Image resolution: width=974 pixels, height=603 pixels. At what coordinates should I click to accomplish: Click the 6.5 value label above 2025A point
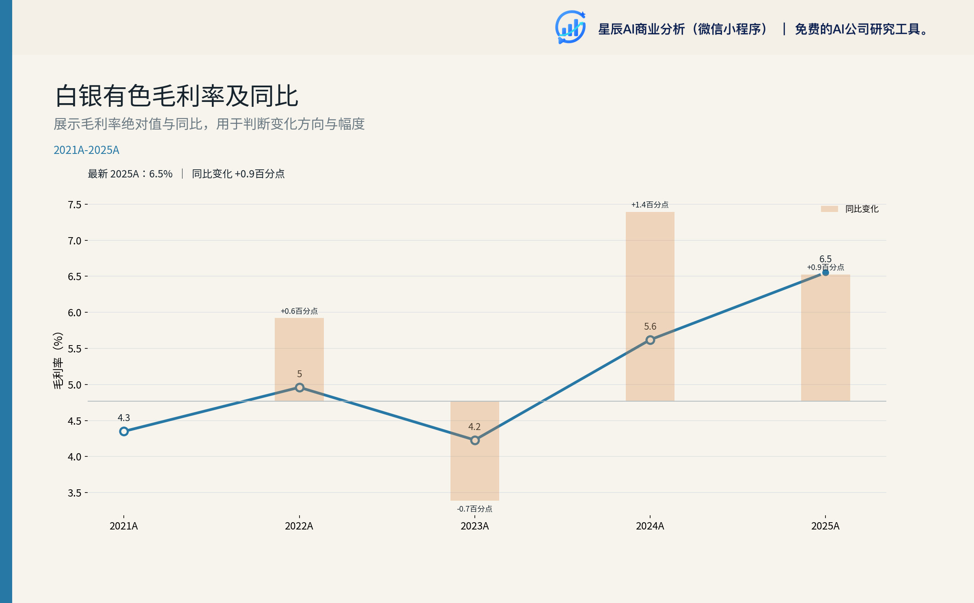(x=825, y=259)
